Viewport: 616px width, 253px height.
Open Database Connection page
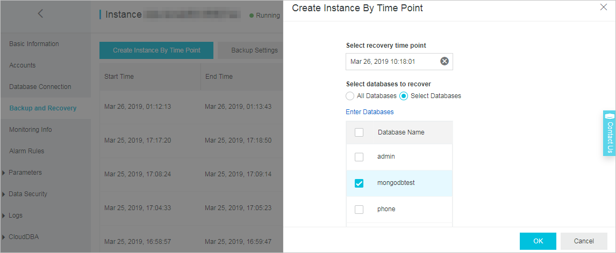pos(40,87)
